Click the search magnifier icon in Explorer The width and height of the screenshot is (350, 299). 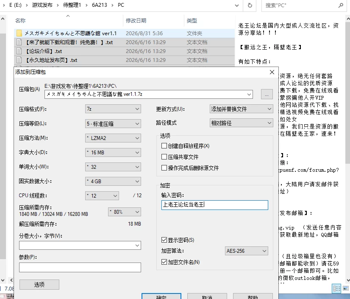tap(341, 5)
